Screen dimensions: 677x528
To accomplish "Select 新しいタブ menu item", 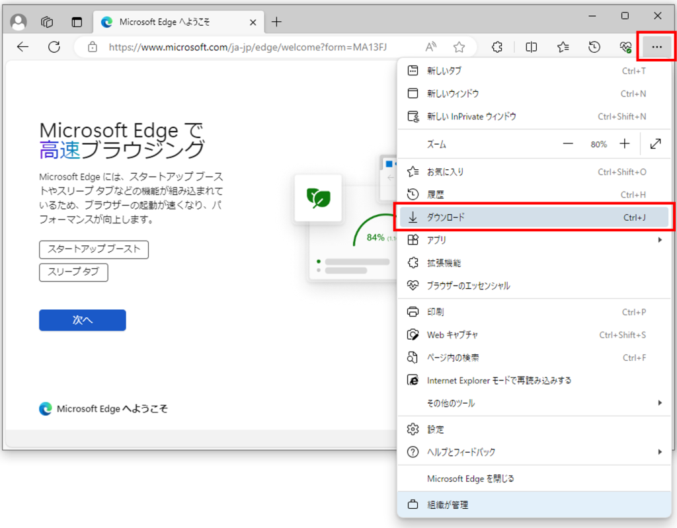I will point(534,71).
